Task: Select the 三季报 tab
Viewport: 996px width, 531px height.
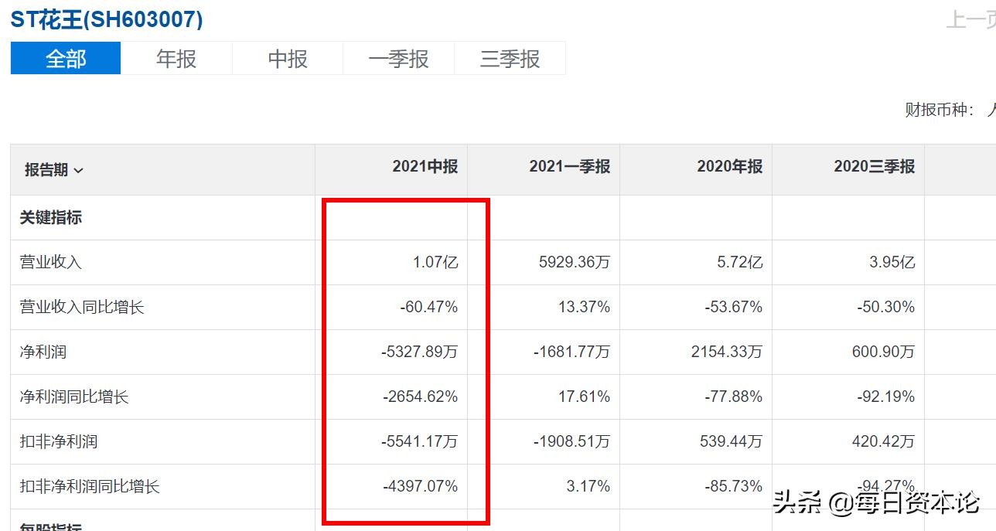Action: [x=509, y=57]
